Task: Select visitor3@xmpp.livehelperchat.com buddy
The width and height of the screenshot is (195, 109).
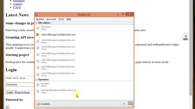Action: pos(84,48)
